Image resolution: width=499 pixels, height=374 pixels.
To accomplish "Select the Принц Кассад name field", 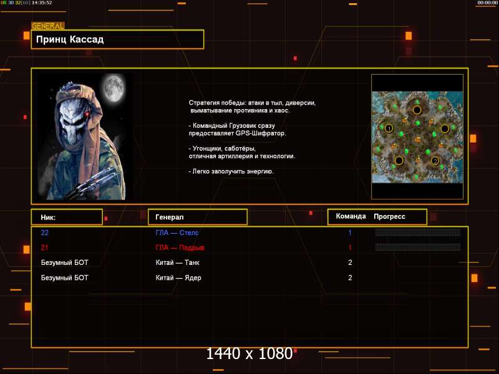I will click(x=117, y=39).
